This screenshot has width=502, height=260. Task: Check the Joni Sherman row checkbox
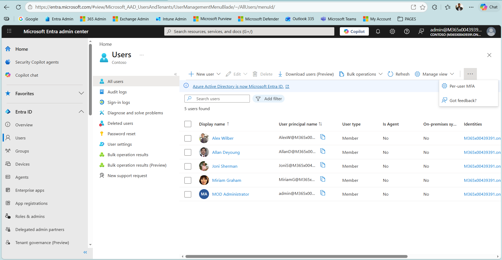point(188,166)
